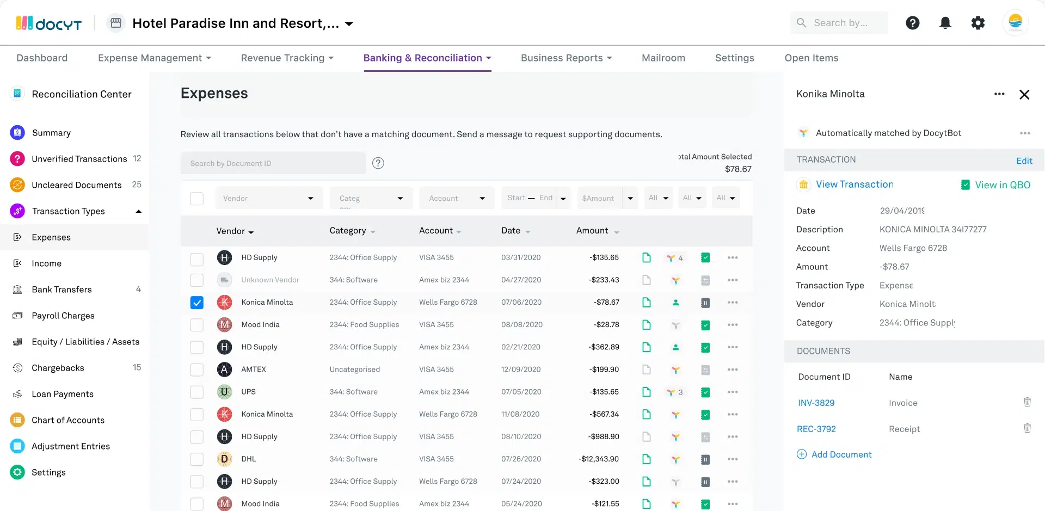Click the Search by Document ID field

pos(273,163)
